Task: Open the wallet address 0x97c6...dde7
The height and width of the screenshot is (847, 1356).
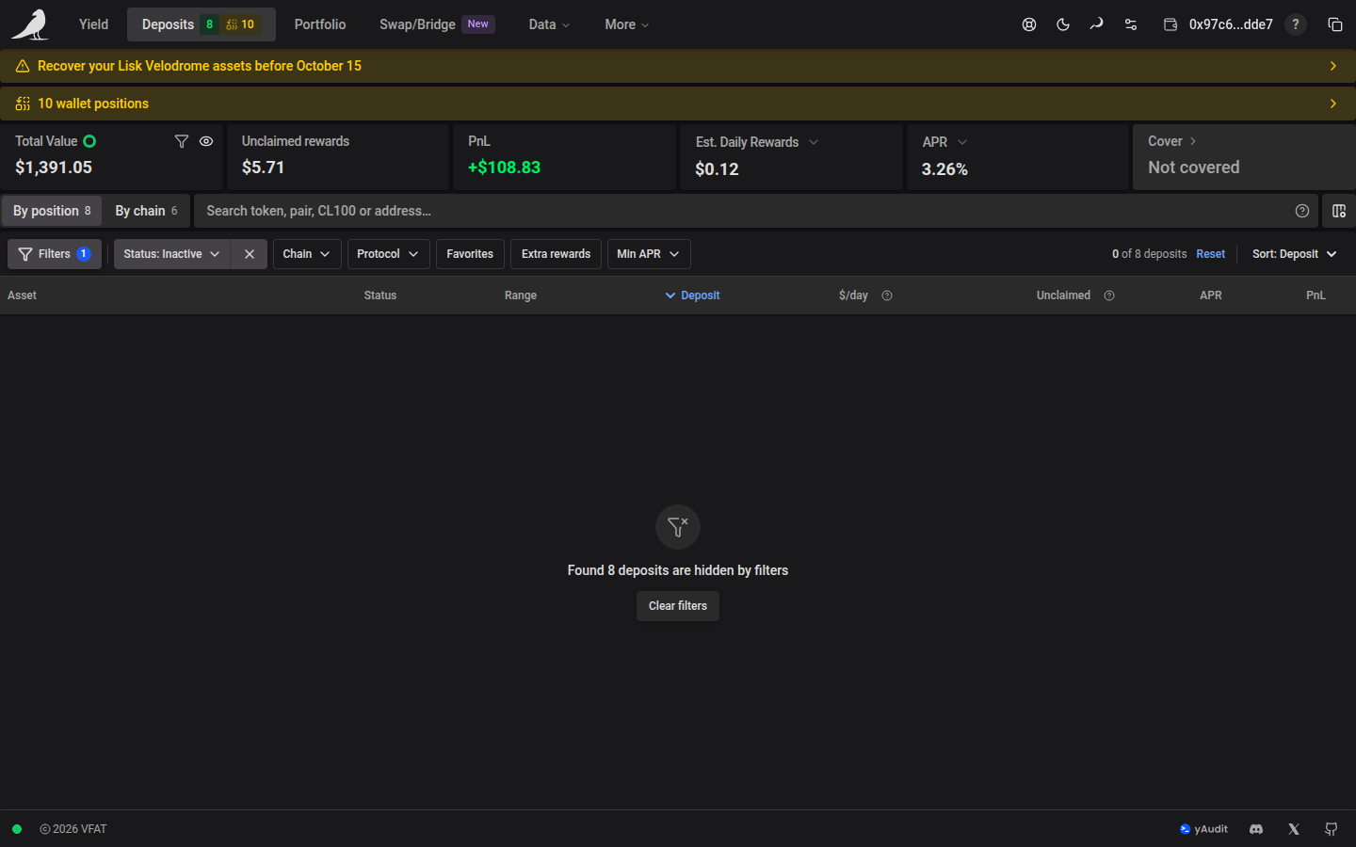Action: 1219,24
